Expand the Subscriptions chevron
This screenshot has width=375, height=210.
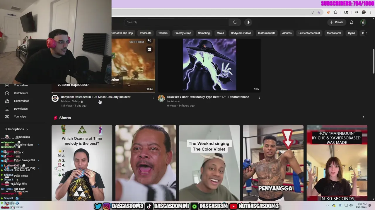click(x=27, y=129)
